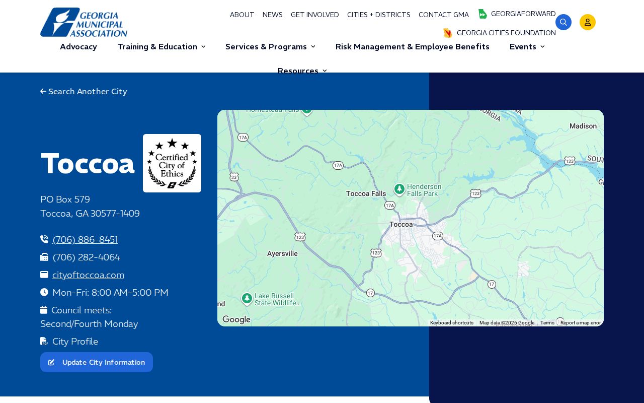Click the fax icon beside (706) 282-4064
The height and width of the screenshot is (403, 644).
pos(44,257)
